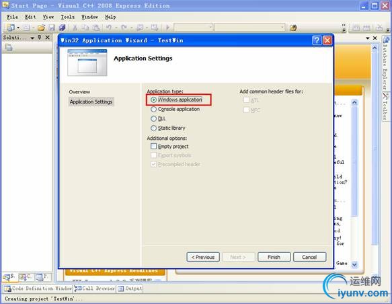Click the Navigate Forward toolbar icon

point(155,28)
